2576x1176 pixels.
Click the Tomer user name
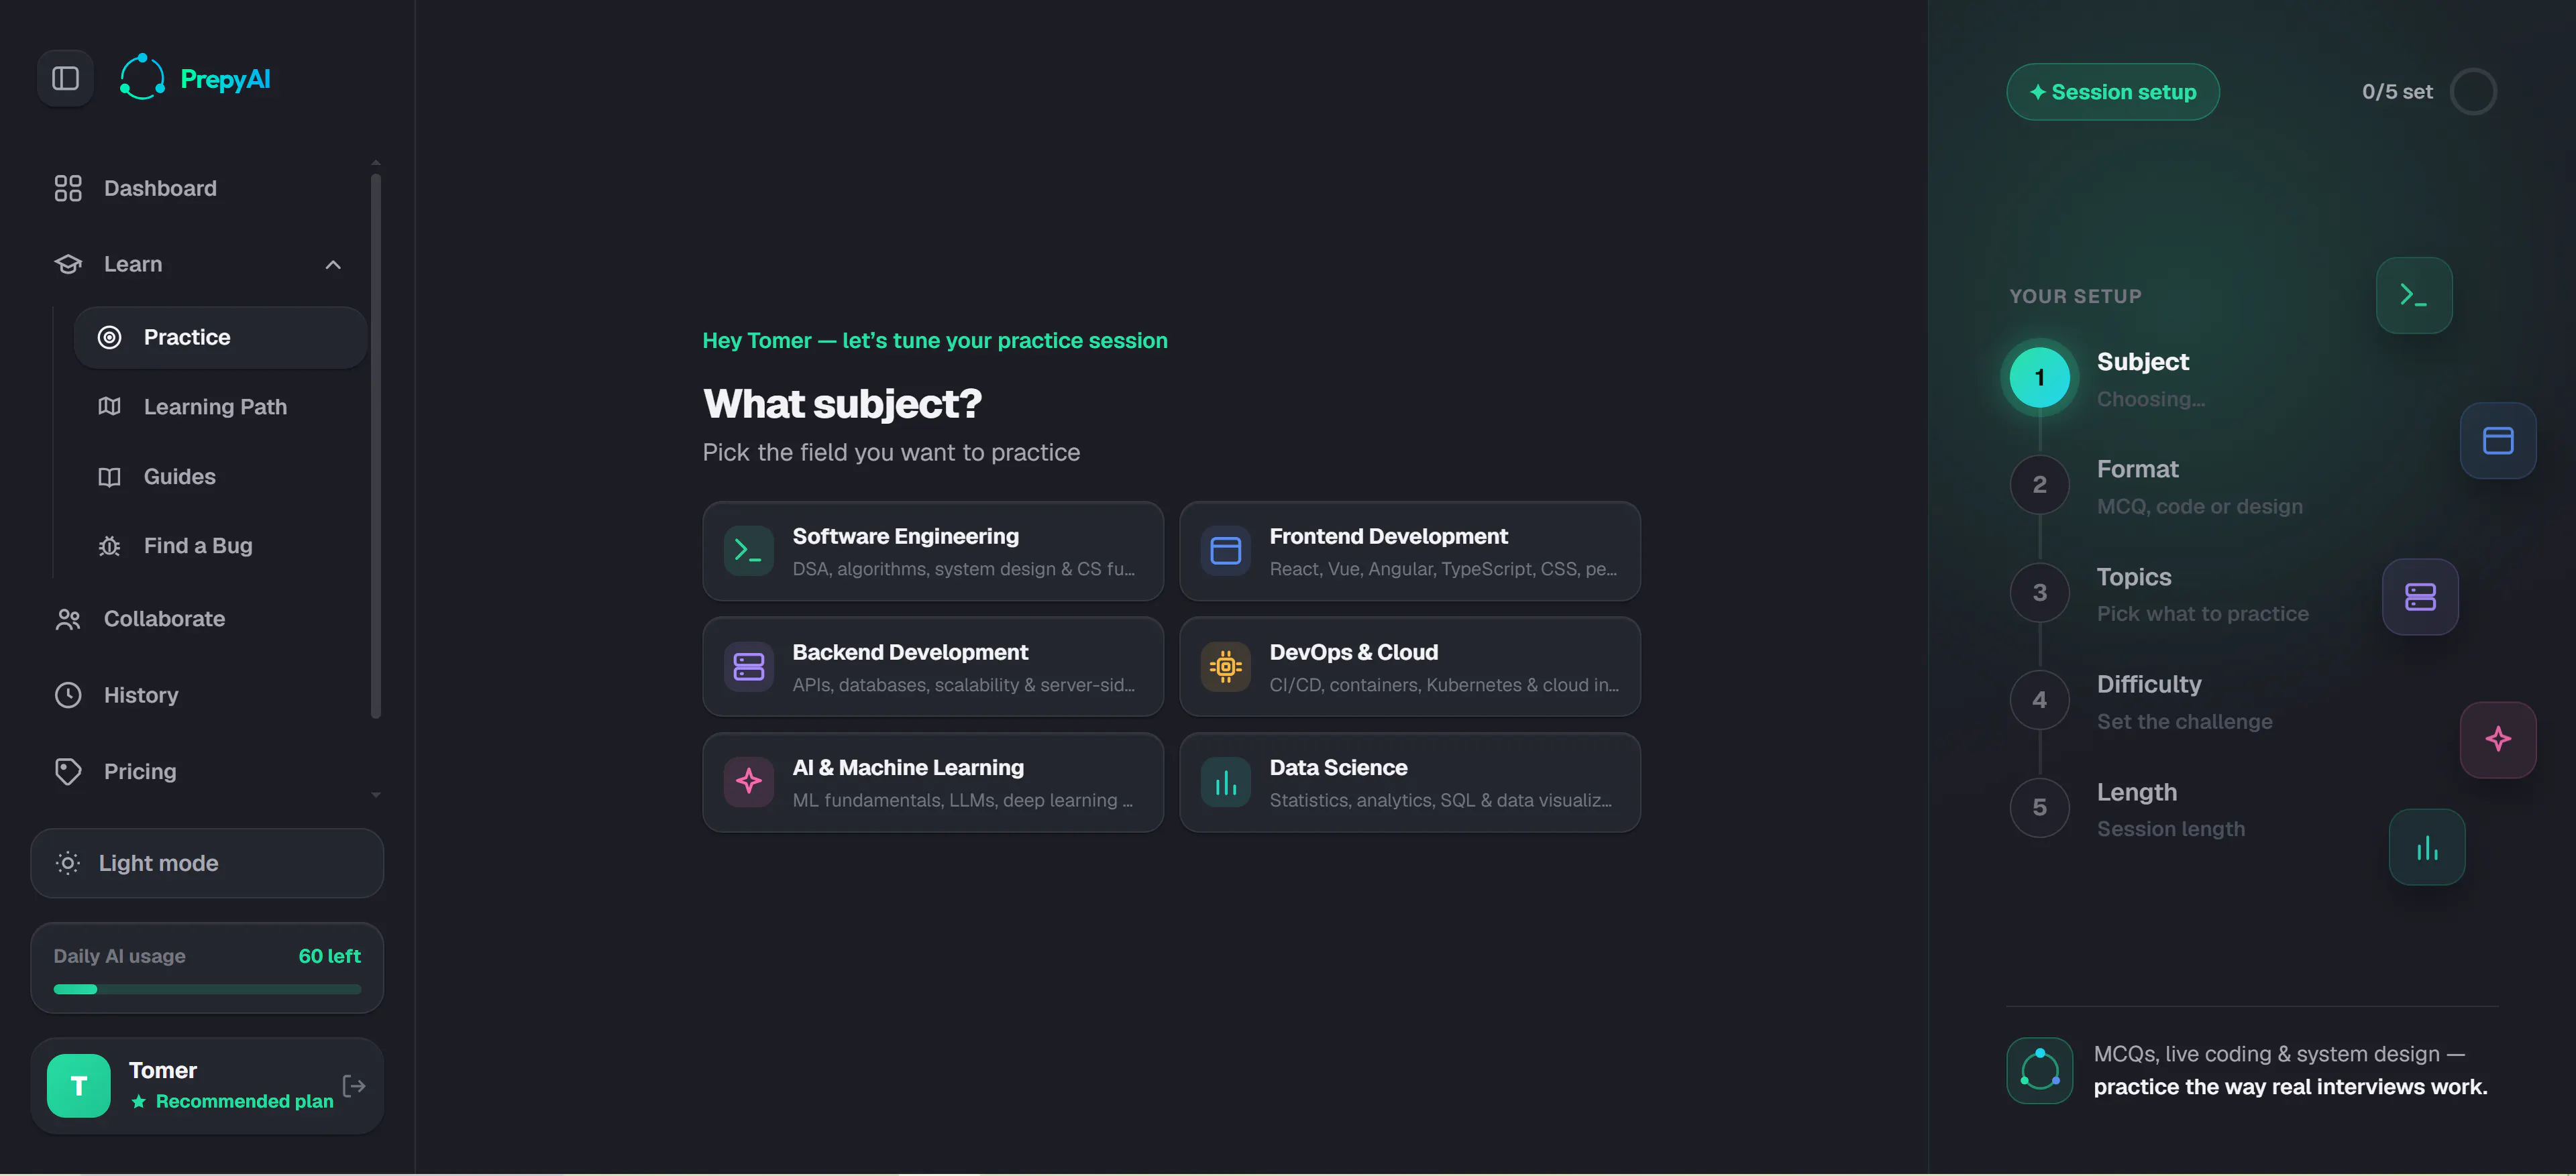click(x=163, y=1071)
